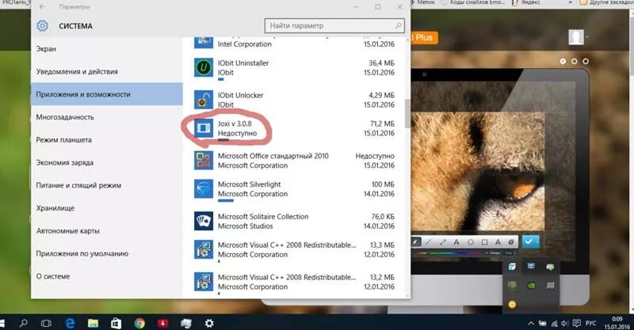Open Приложения по умолчанию section

click(82, 254)
